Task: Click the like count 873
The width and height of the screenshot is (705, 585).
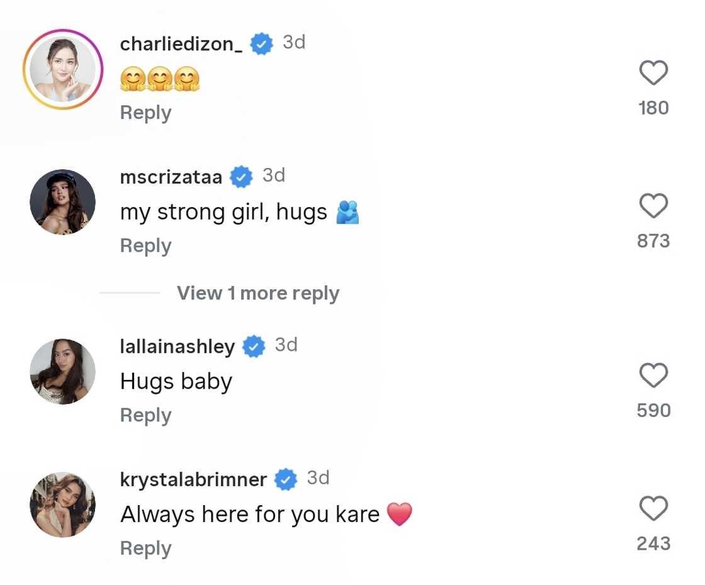Action: pyautogui.click(x=653, y=240)
